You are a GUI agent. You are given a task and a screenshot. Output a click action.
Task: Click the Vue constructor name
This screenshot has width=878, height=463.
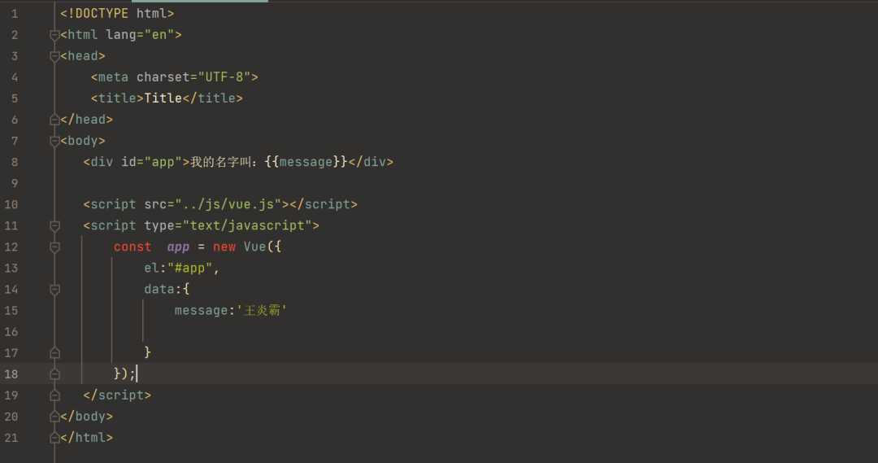254,247
